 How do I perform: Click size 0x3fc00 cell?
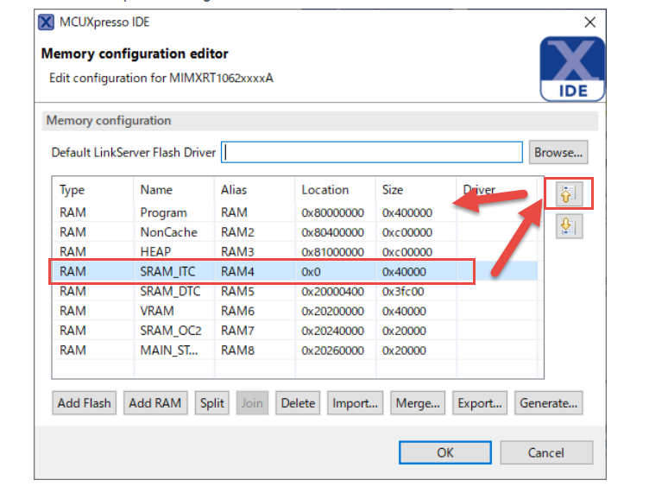pos(403,291)
